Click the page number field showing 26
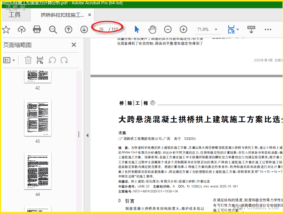This screenshot has width=284, height=213. (x=102, y=29)
